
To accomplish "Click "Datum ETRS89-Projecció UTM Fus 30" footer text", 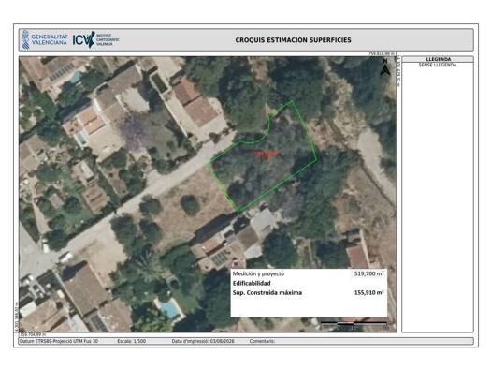I will click(59, 341).
